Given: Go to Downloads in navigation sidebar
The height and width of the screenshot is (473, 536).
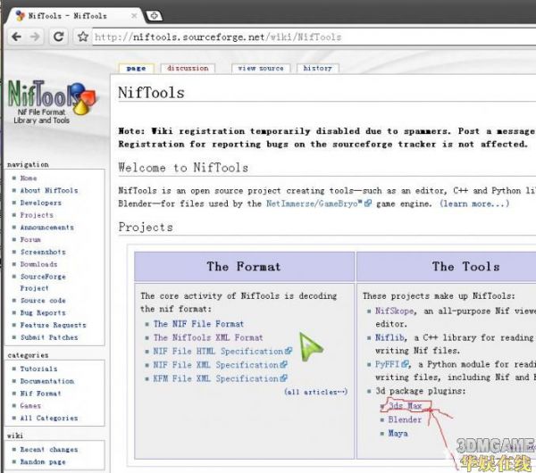Looking at the screenshot, I should point(38,264).
